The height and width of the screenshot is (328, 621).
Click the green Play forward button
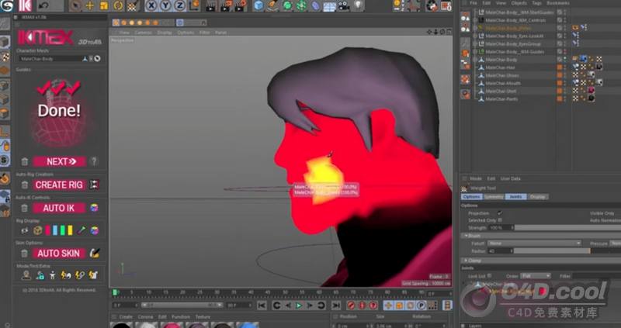[299, 306]
